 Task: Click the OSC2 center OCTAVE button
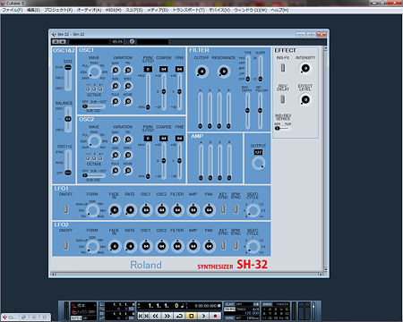point(94,158)
